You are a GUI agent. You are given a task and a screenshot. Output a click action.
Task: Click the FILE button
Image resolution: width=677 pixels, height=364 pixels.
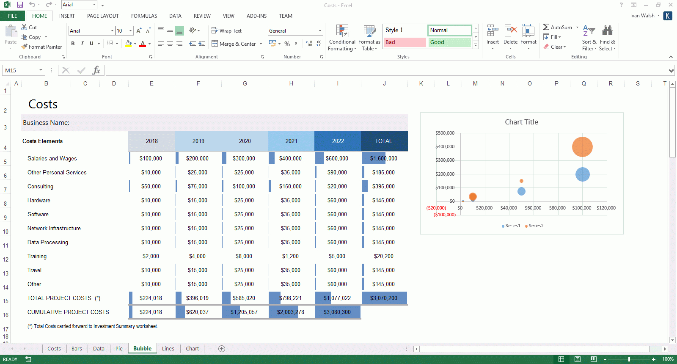coord(13,16)
